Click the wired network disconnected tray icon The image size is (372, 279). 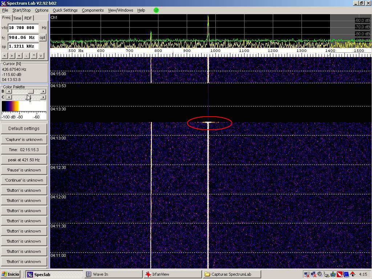coord(313,274)
